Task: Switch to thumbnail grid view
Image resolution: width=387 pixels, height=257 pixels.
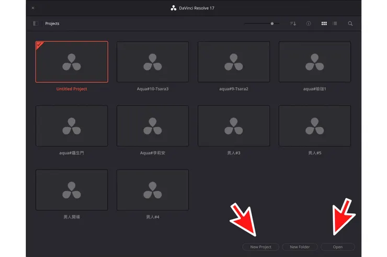Action: 324,23
